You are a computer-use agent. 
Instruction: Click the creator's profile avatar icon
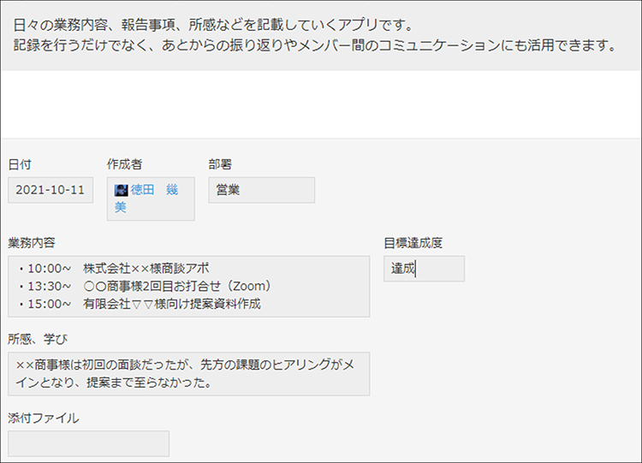pyautogui.click(x=122, y=190)
